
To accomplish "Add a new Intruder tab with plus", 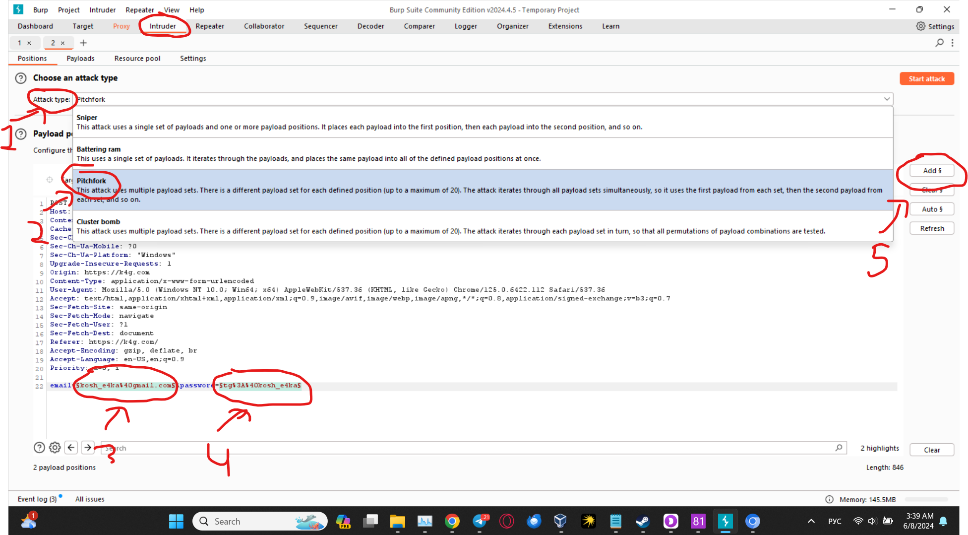I will click(83, 43).
